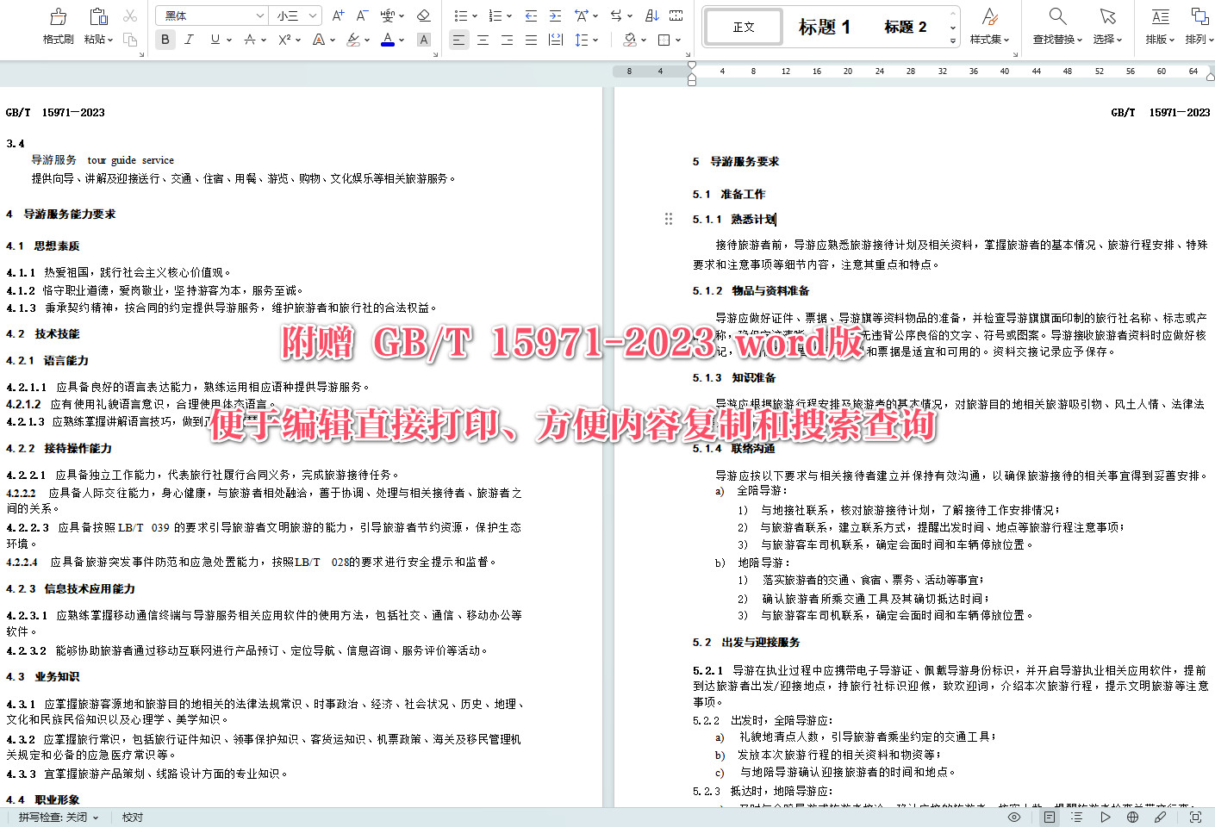
Task: Select the 正文 style in the gallery
Action: coord(743,27)
